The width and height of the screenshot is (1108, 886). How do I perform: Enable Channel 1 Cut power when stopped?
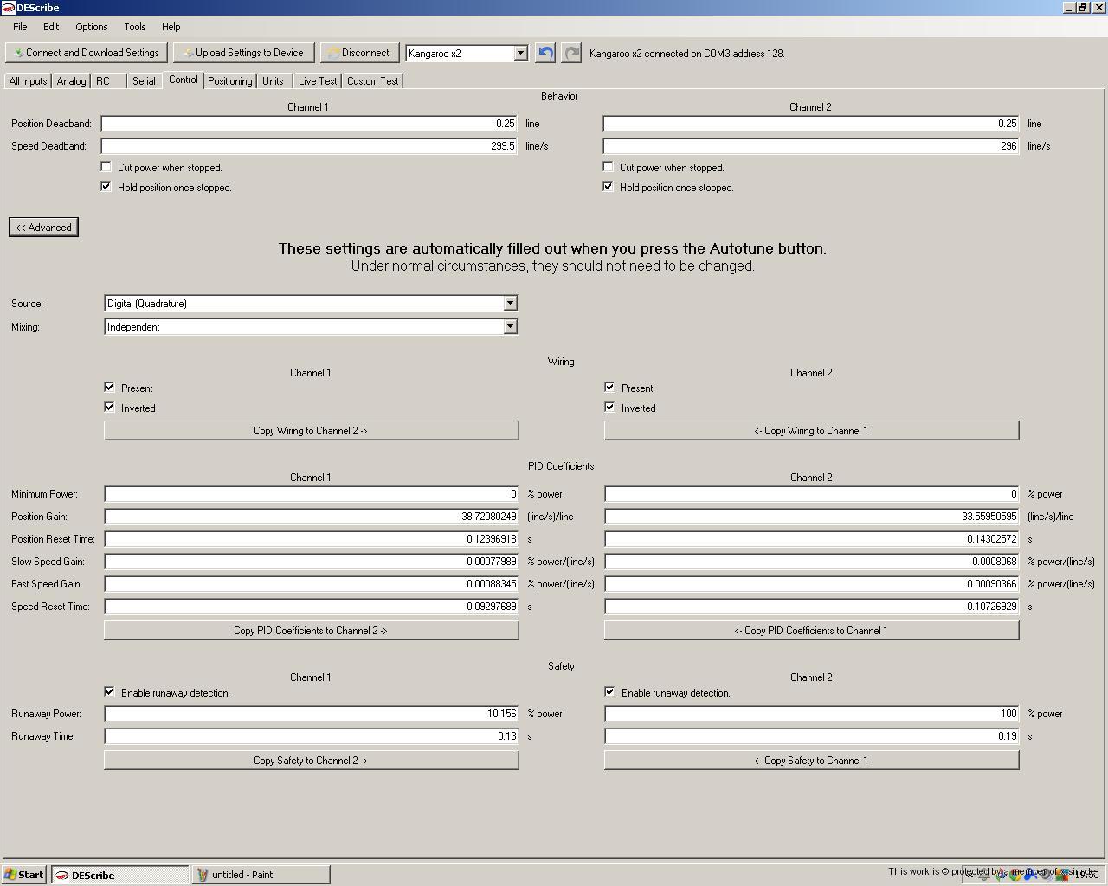click(106, 167)
